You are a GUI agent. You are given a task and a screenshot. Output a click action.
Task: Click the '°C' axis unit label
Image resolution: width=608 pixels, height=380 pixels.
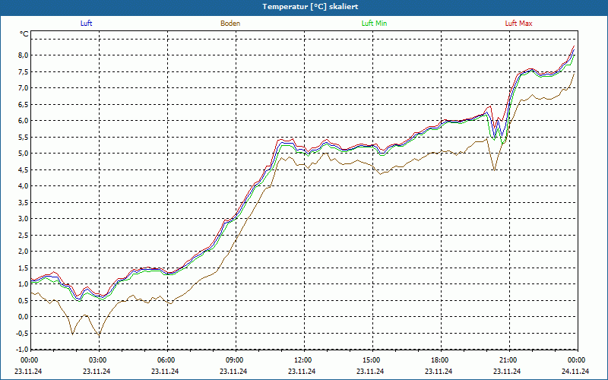coord(24,34)
